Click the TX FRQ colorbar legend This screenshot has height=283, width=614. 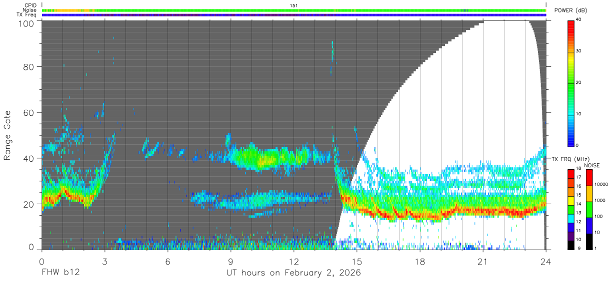(571, 210)
